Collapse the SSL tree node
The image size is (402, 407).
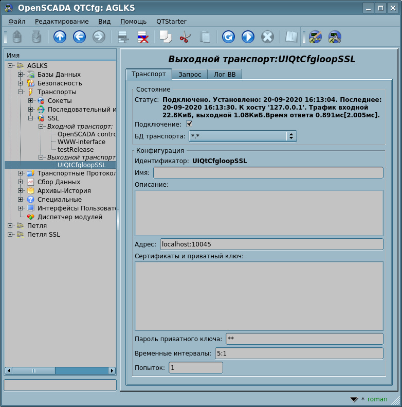point(31,118)
